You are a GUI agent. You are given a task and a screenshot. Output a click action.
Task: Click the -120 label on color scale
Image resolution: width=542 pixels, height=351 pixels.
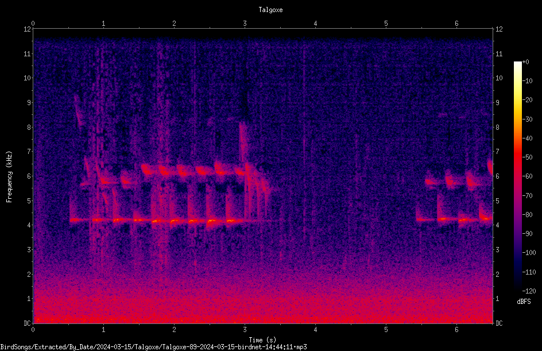pyautogui.click(x=529, y=291)
